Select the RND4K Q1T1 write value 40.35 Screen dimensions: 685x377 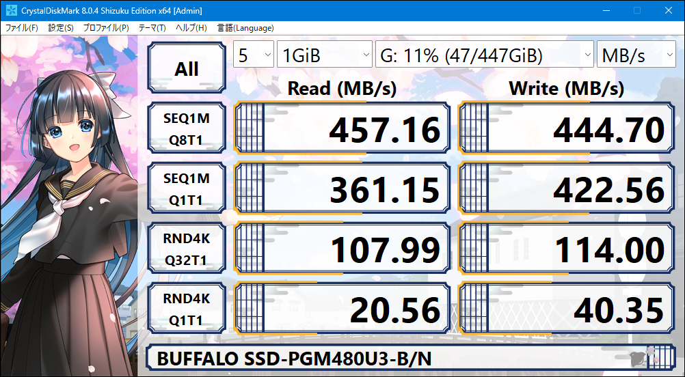567,309
